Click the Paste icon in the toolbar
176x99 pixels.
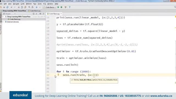coord(25,7)
